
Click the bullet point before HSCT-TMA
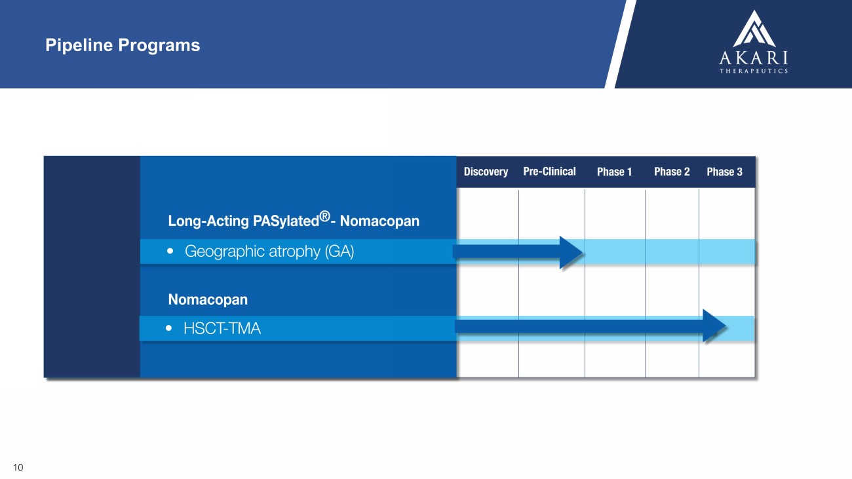point(171,328)
